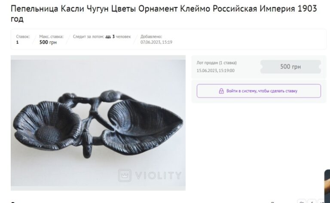Click the VIOLITY watermark text on photo

click(x=158, y=176)
